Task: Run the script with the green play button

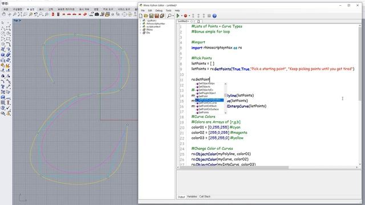Action: coord(178,16)
